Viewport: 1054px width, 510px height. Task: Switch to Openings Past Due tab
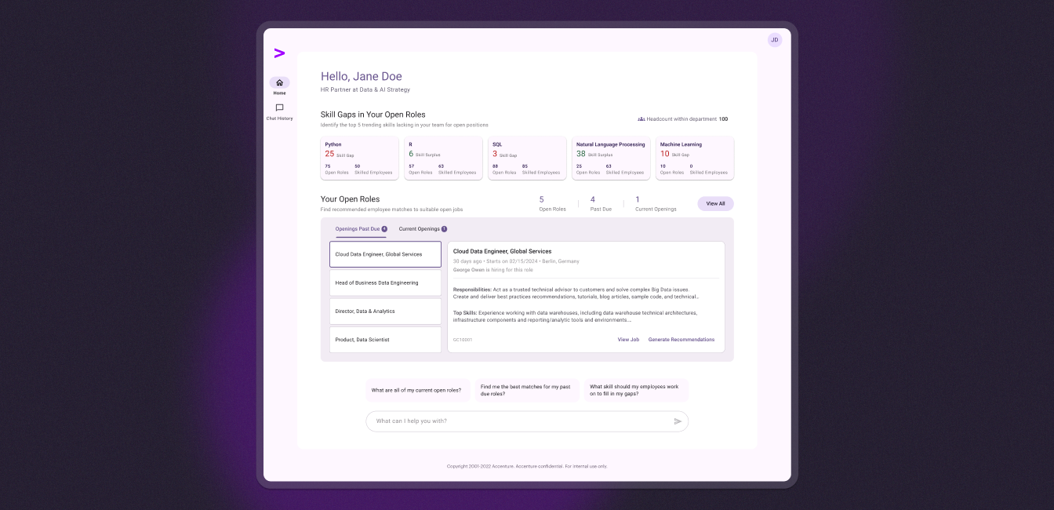[358, 229]
